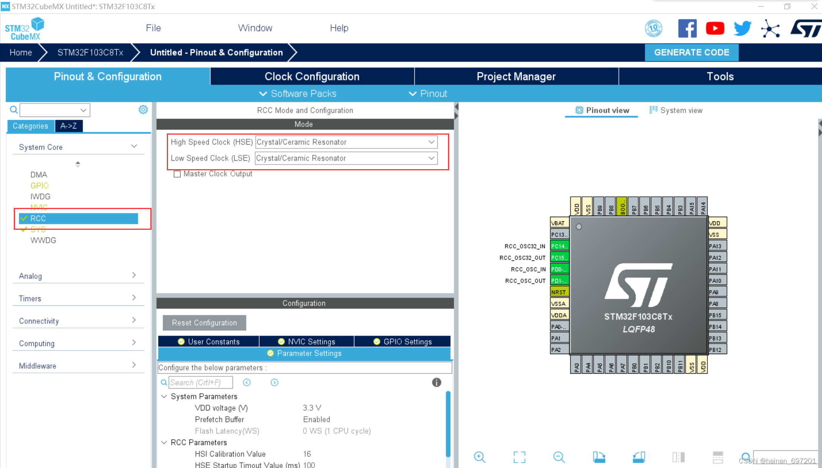
Task: Click the PA13 pin on the chip
Action: tap(717, 246)
